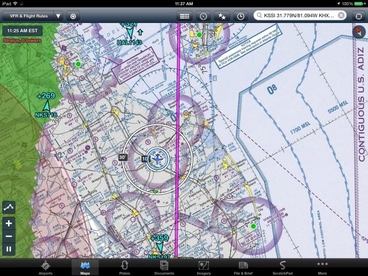This screenshot has height=276, width=368.
Task: Go to the Documents tab
Action: coord(164,267)
